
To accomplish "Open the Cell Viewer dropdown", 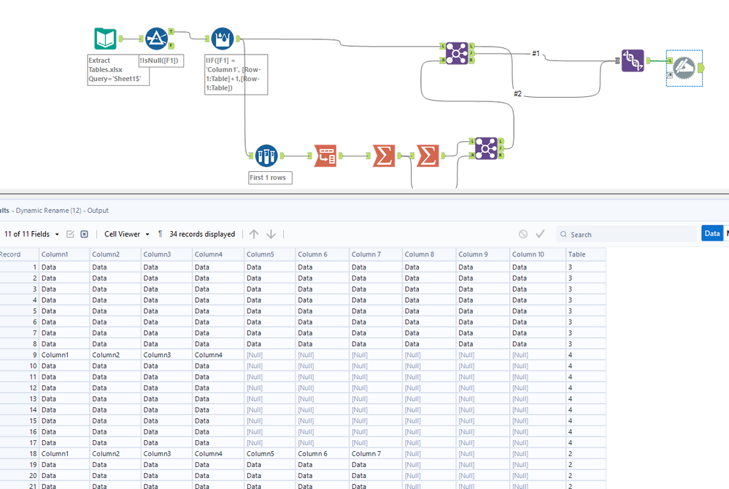I will tap(126, 234).
